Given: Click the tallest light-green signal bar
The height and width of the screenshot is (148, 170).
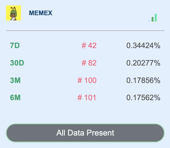Looking at the screenshot, I should (x=156, y=18).
